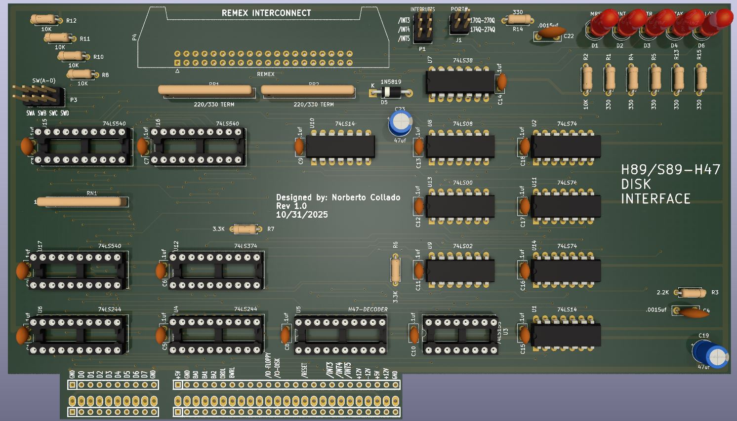The image size is (737, 421).
Task: Select the 1N5819 diode D5
Action: click(391, 92)
